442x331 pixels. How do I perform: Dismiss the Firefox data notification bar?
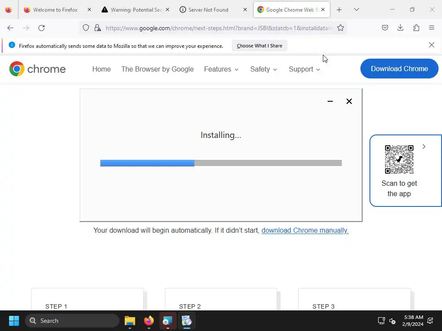[432, 45]
